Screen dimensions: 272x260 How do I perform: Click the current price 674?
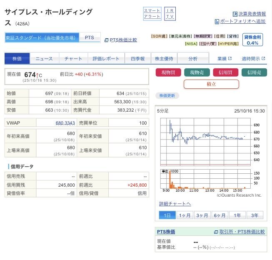(30, 75)
